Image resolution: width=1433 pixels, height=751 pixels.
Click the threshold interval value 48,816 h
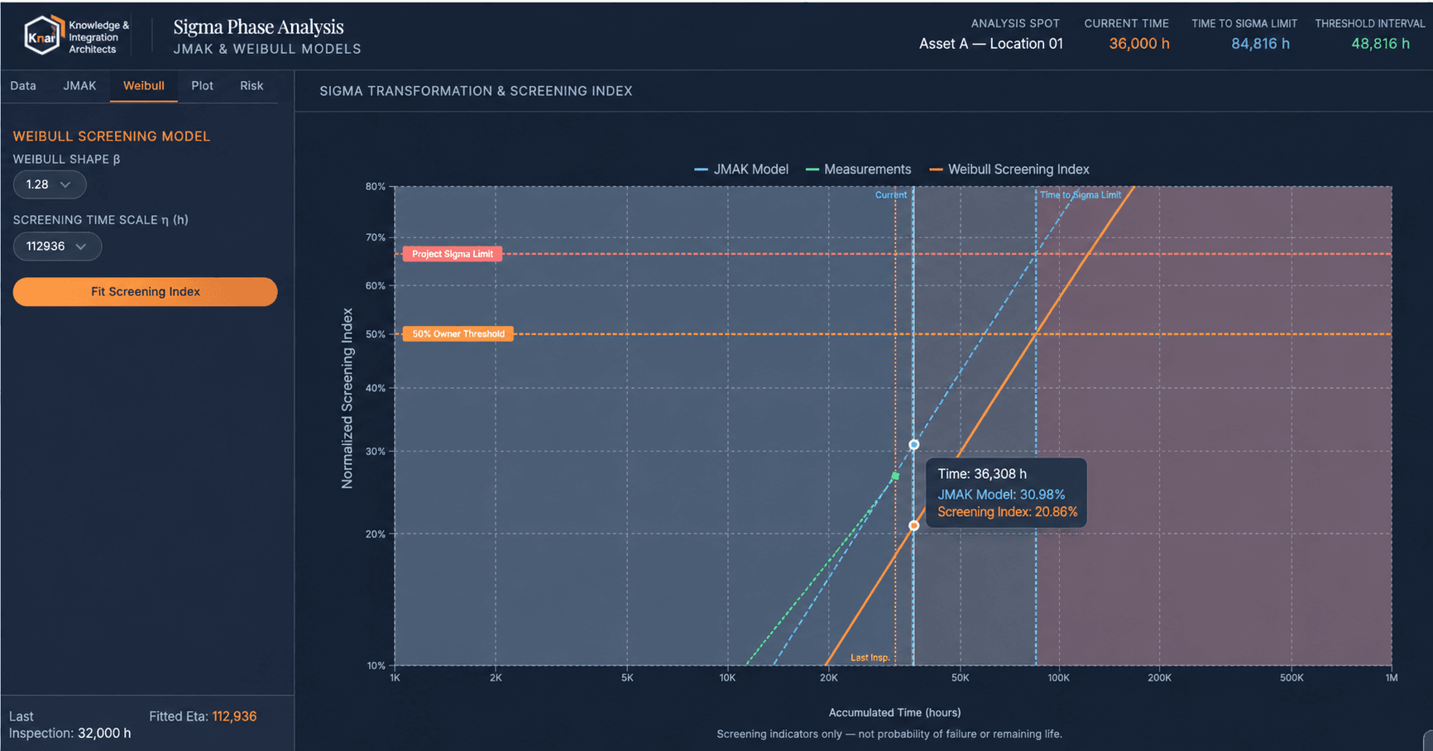[1380, 44]
